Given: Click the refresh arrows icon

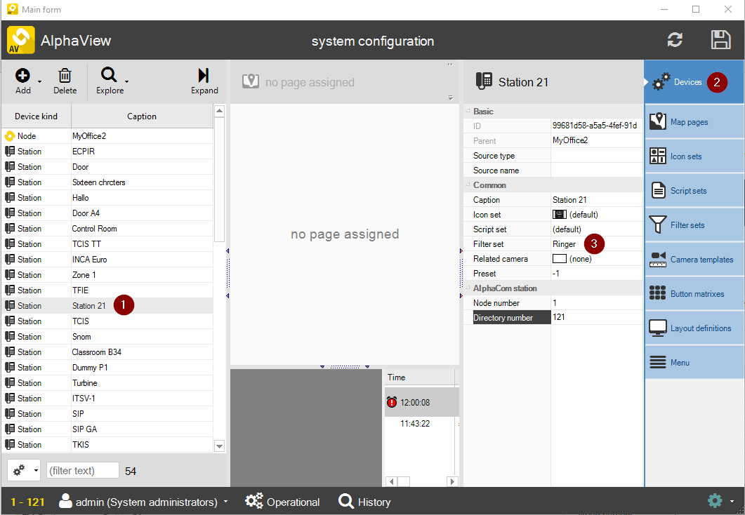Looking at the screenshot, I should click(x=675, y=40).
